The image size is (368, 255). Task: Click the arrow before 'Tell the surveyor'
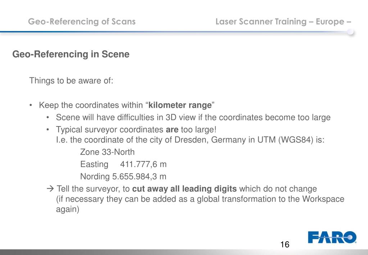pos(50,188)
